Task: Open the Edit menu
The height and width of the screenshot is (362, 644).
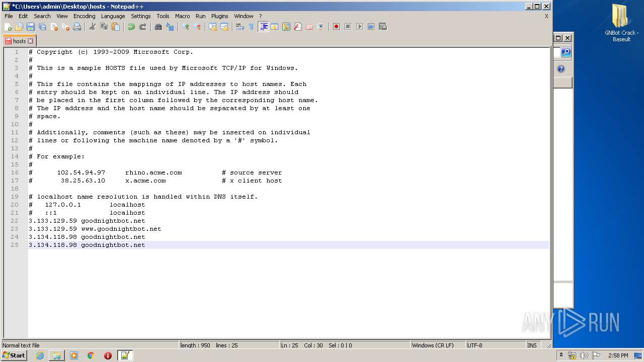Action: pos(23,16)
